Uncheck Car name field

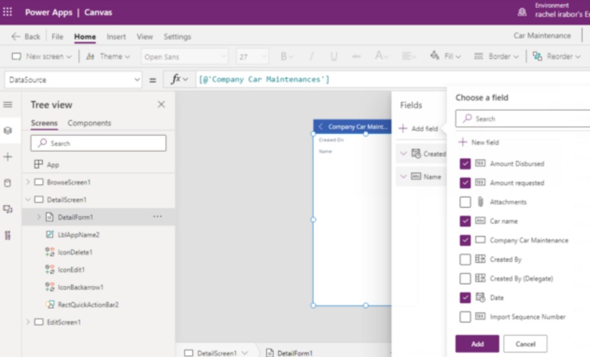pos(465,221)
